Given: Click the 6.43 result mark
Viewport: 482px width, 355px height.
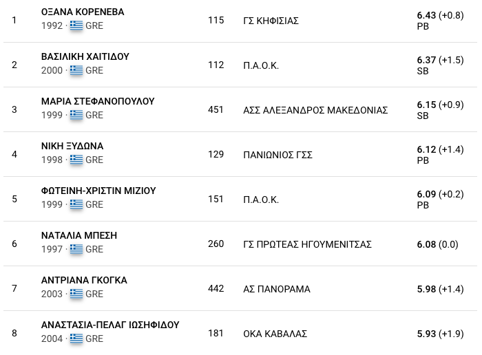Looking at the screenshot, I should [426, 14].
